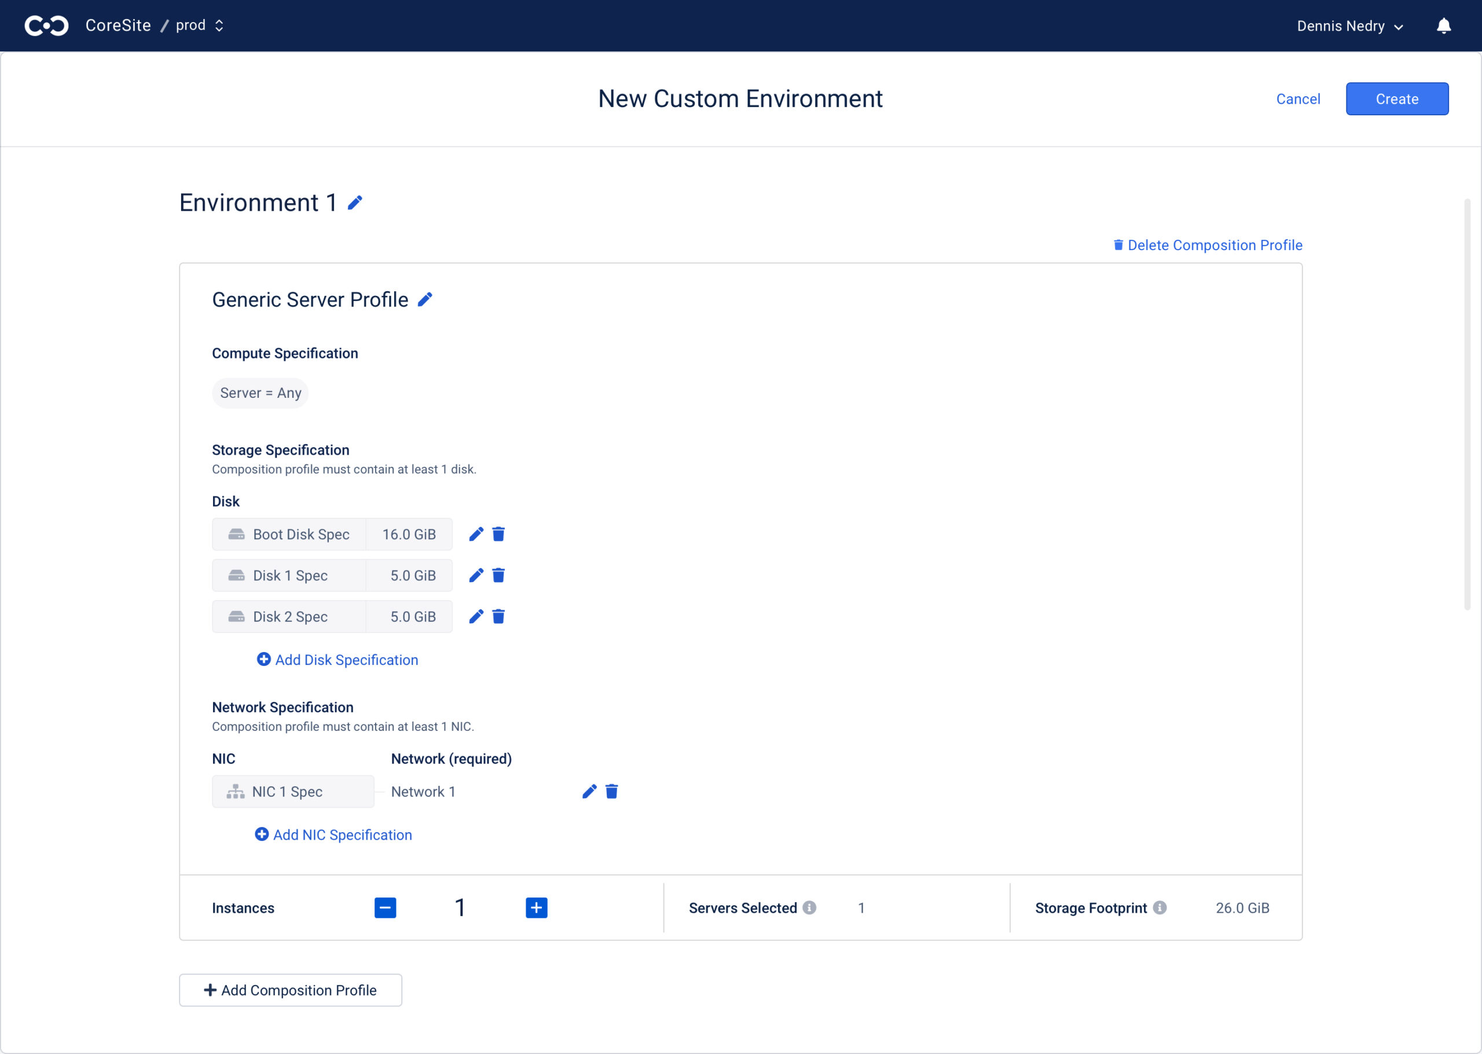This screenshot has height=1054, width=1482.
Task: Increase instances with plus button
Action: click(x=537, y=907)
